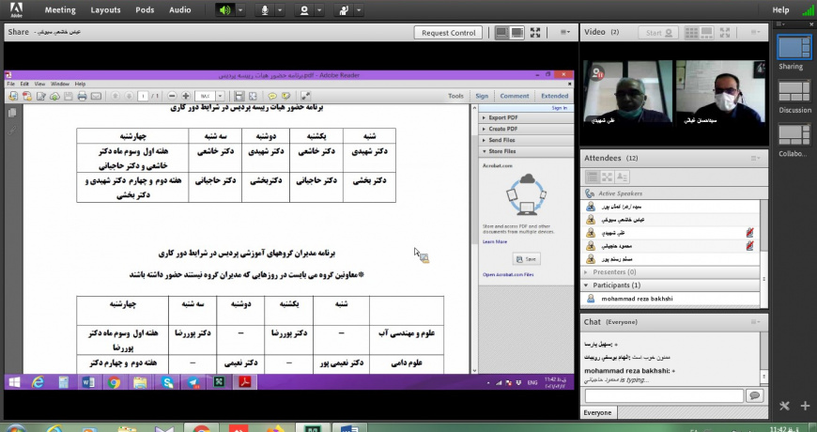
Task: Open the Share pod options menu
Action: point(564,32)
